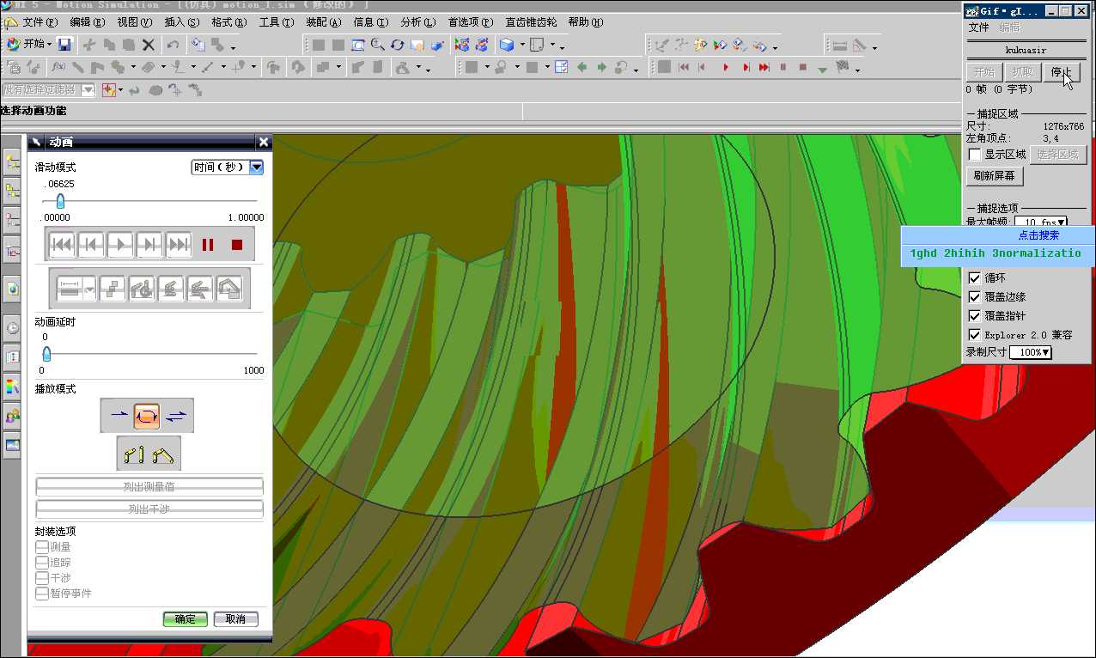Screen dimensions: 1096x658
Task: Pause the animation with the red pause button
Action: point(208,245)
